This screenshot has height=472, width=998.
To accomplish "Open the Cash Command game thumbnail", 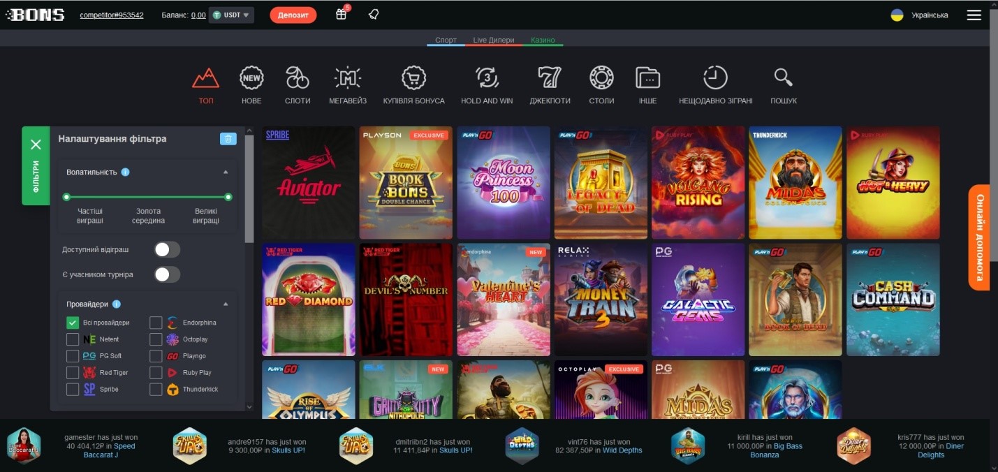I will click(893, 300).
